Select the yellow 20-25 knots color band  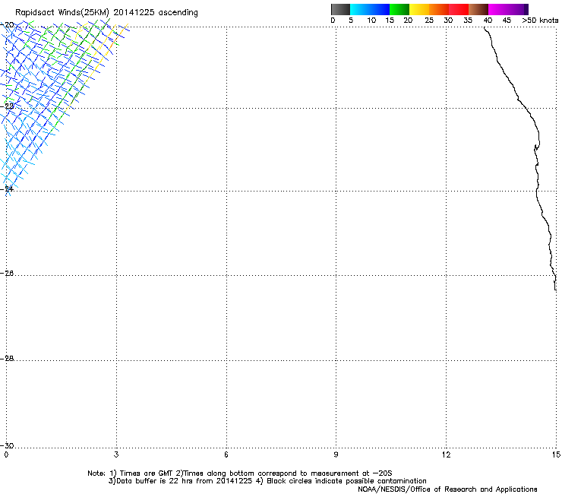coord(419,9)
